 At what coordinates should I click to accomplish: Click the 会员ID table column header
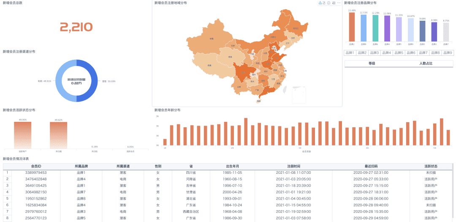pos(36,166)
